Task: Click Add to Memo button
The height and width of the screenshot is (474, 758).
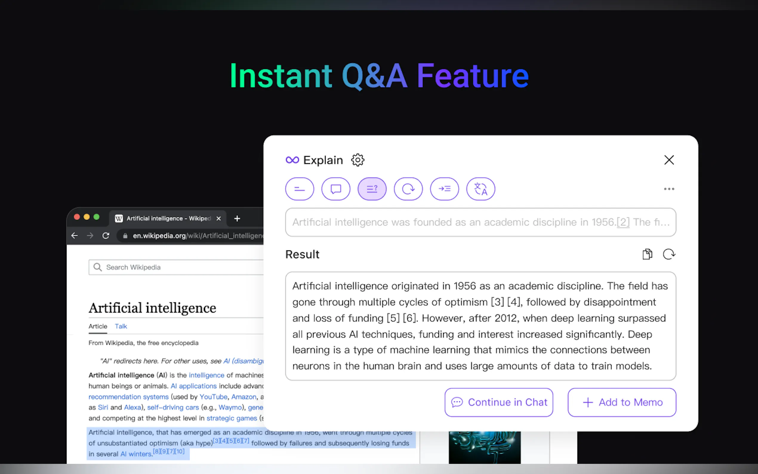Action: [622, 402]
